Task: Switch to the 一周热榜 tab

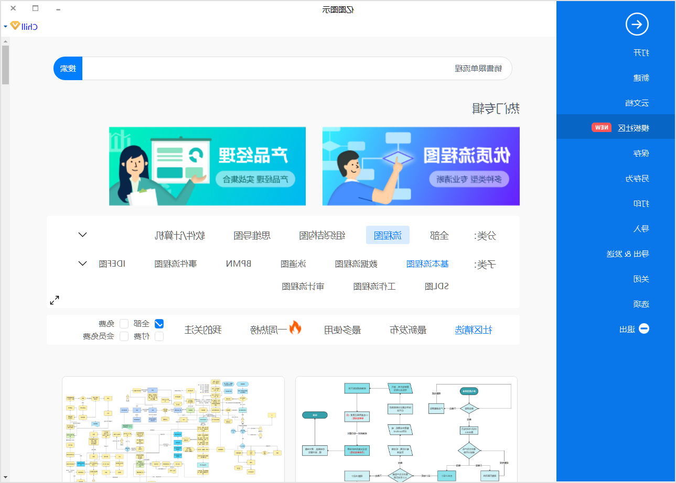Action: (268, 330)
